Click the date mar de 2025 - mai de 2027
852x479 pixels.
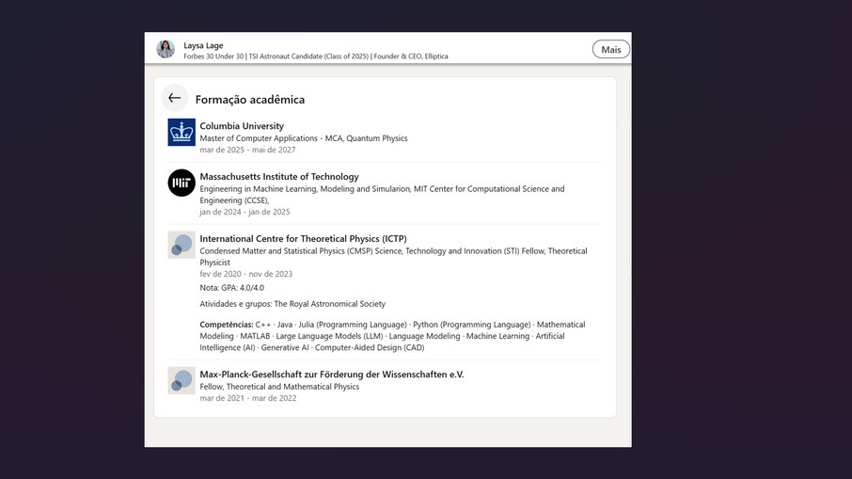tap(247, 150)
